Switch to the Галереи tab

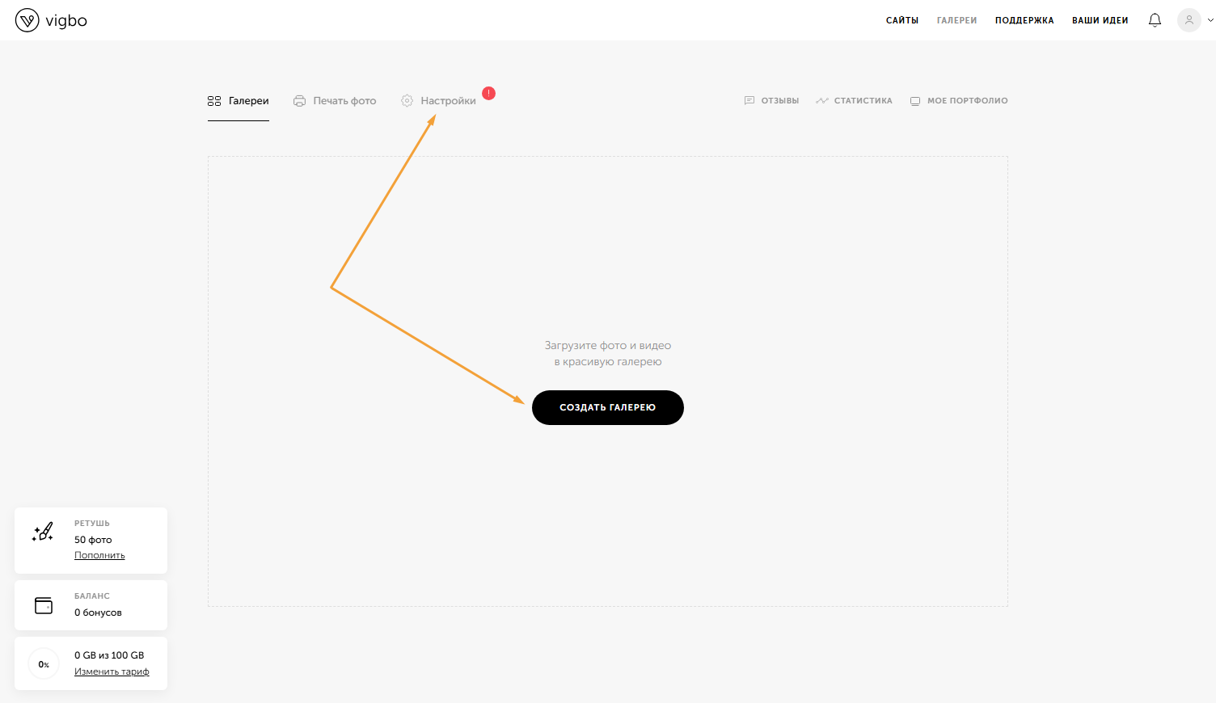coord(239,101)
